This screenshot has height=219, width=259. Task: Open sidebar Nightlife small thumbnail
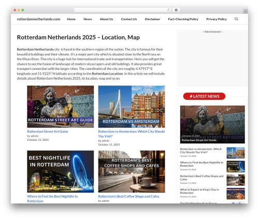236,167
